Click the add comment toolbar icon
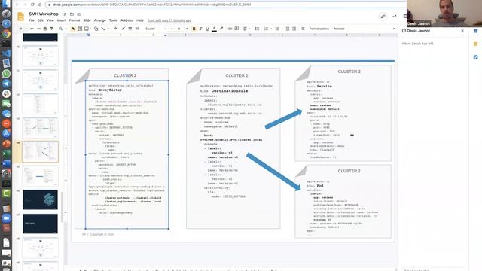The image size is (482, 271). pyautogui.click(x=236, y=29)
